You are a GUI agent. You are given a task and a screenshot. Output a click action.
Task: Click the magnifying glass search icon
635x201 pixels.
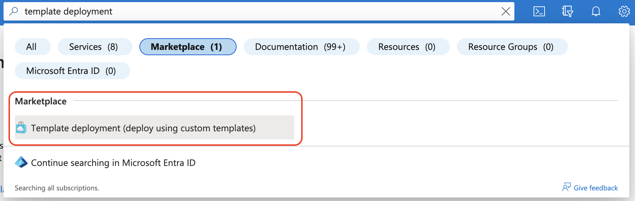(x=13, y=11)
